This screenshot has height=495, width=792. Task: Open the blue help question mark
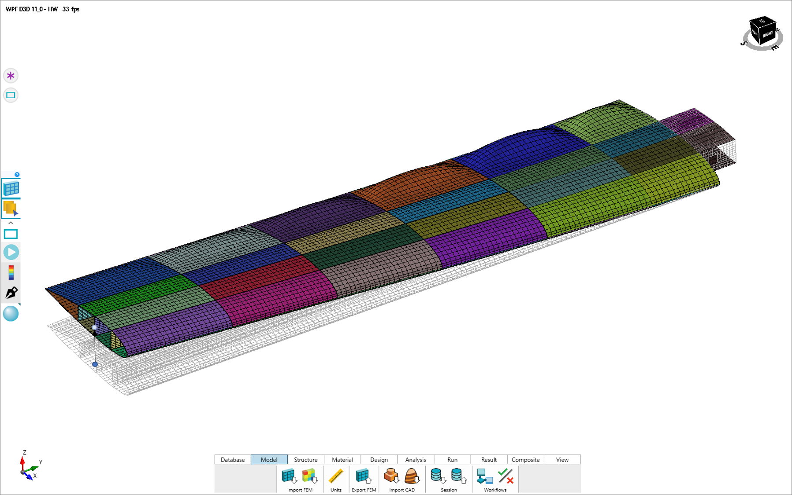tap(17, 175)
